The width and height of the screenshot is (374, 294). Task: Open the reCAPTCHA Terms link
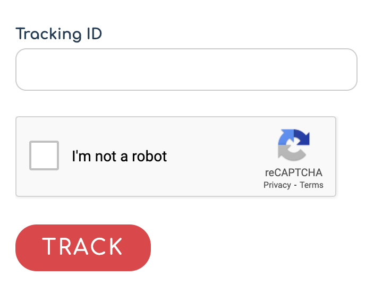[311, 185]
